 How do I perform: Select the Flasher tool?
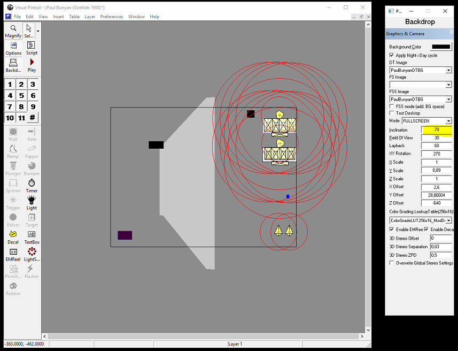click(x=32, y=272)
